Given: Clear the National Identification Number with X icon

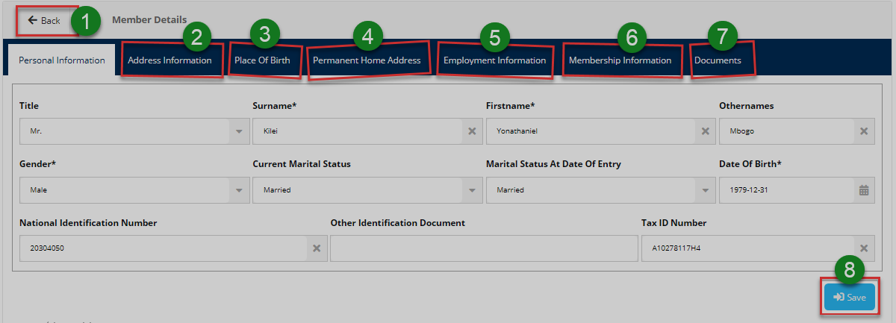Looking at the screenshot, I should (316, 249).
